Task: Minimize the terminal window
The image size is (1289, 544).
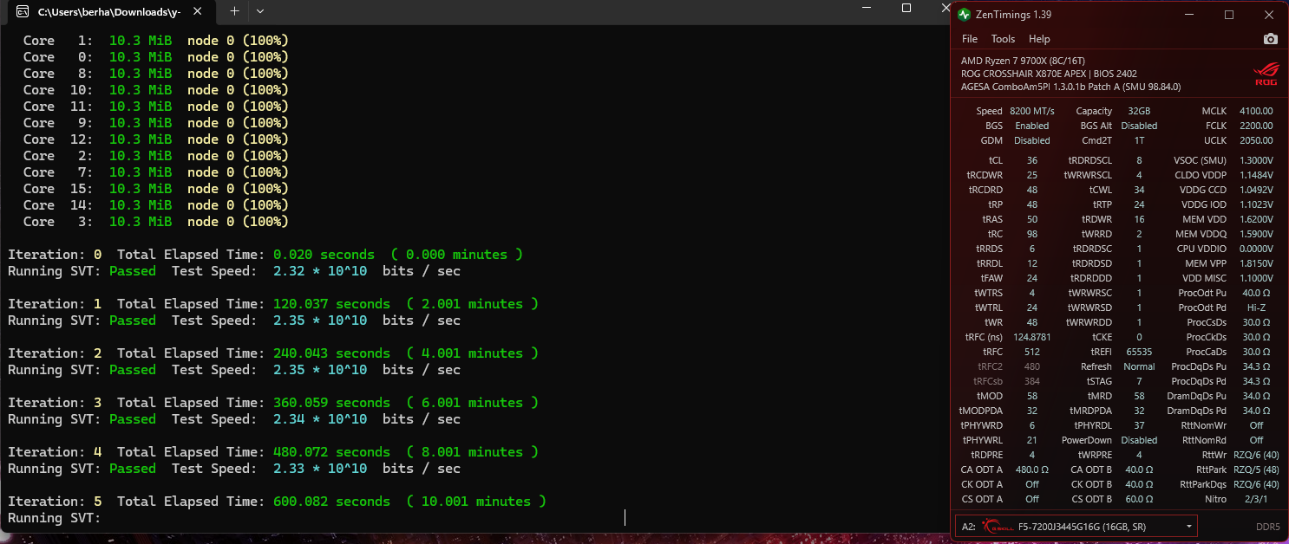Action: click(866, 7)
